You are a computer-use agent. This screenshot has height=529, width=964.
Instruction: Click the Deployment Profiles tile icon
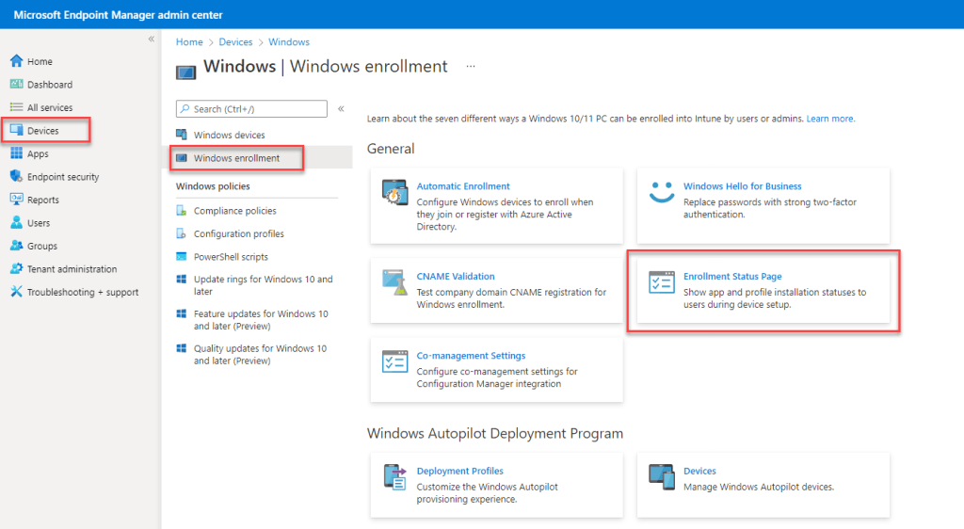tap(394, 477)
